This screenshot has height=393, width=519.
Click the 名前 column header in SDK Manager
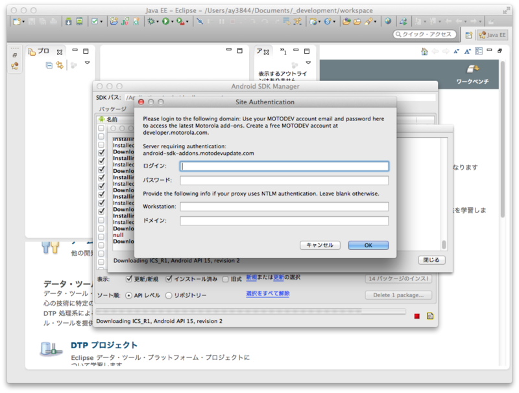112,119
